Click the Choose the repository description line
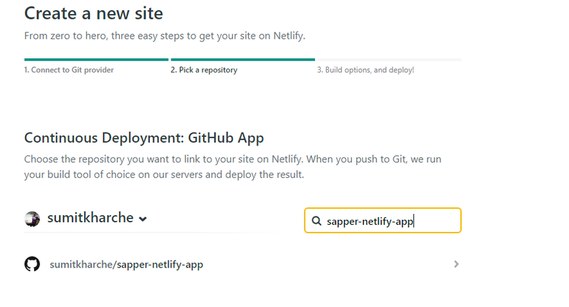The height and width of the screenshot is (307, 569). coord(232,159)
